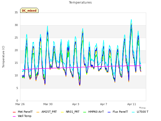Click the lowest trough just after Apr 3
This screenshot has width=161, height=121.
click(80, 85)
